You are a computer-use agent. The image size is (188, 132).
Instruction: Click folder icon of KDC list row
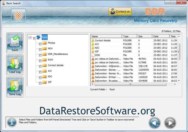(x=93, y=48)
